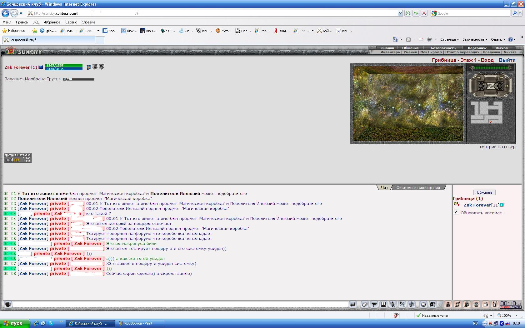Viewport: 525px width, 328px height.
Task: Click the info icon next to Zak Forever [11]
Action: click(x=41, y=67)
